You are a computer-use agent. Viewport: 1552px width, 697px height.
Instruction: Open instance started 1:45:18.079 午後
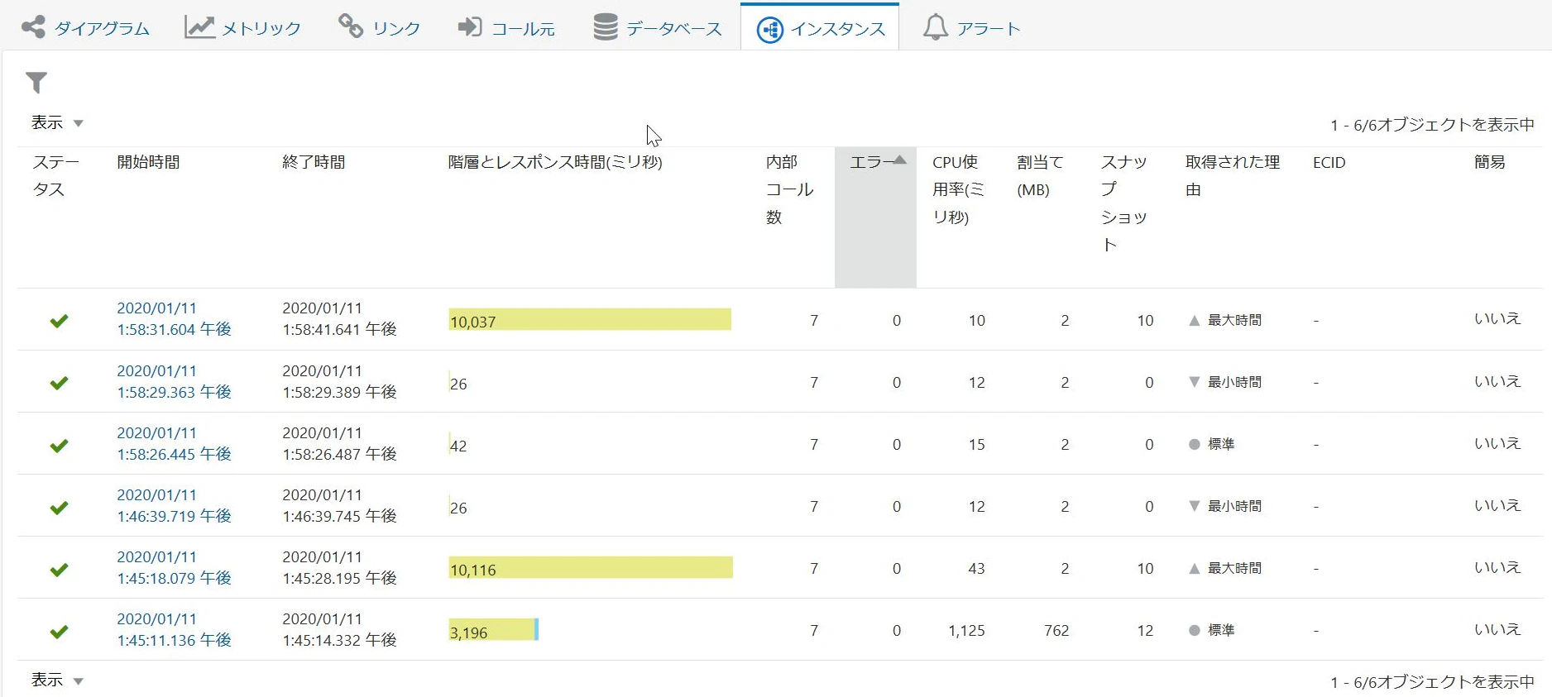coord(174,567)
